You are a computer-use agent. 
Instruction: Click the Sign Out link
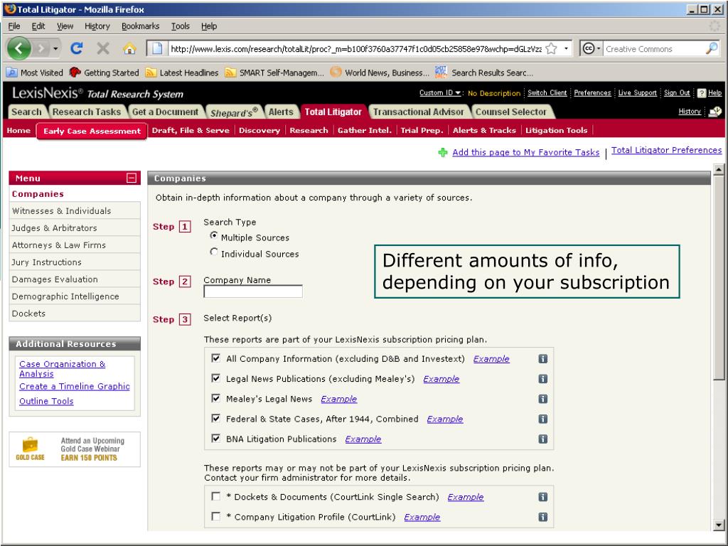(x=677, y=93)
